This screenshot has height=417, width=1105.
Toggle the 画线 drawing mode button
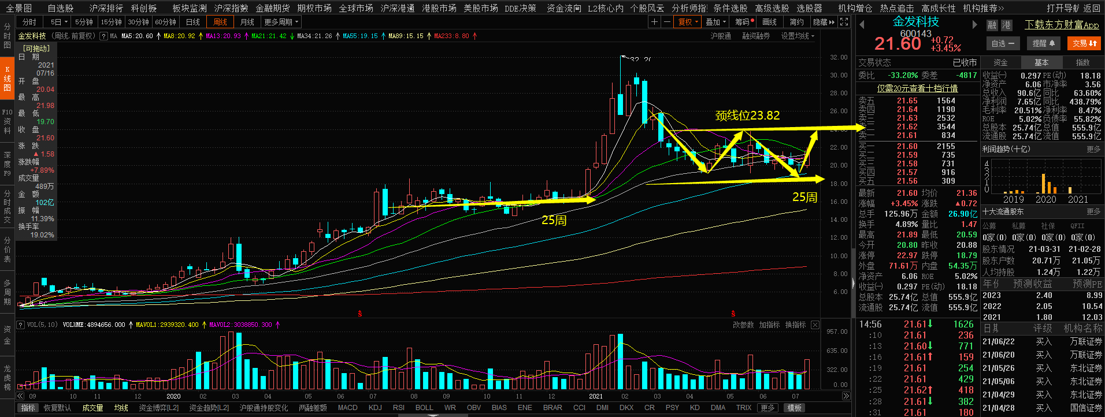770,22
